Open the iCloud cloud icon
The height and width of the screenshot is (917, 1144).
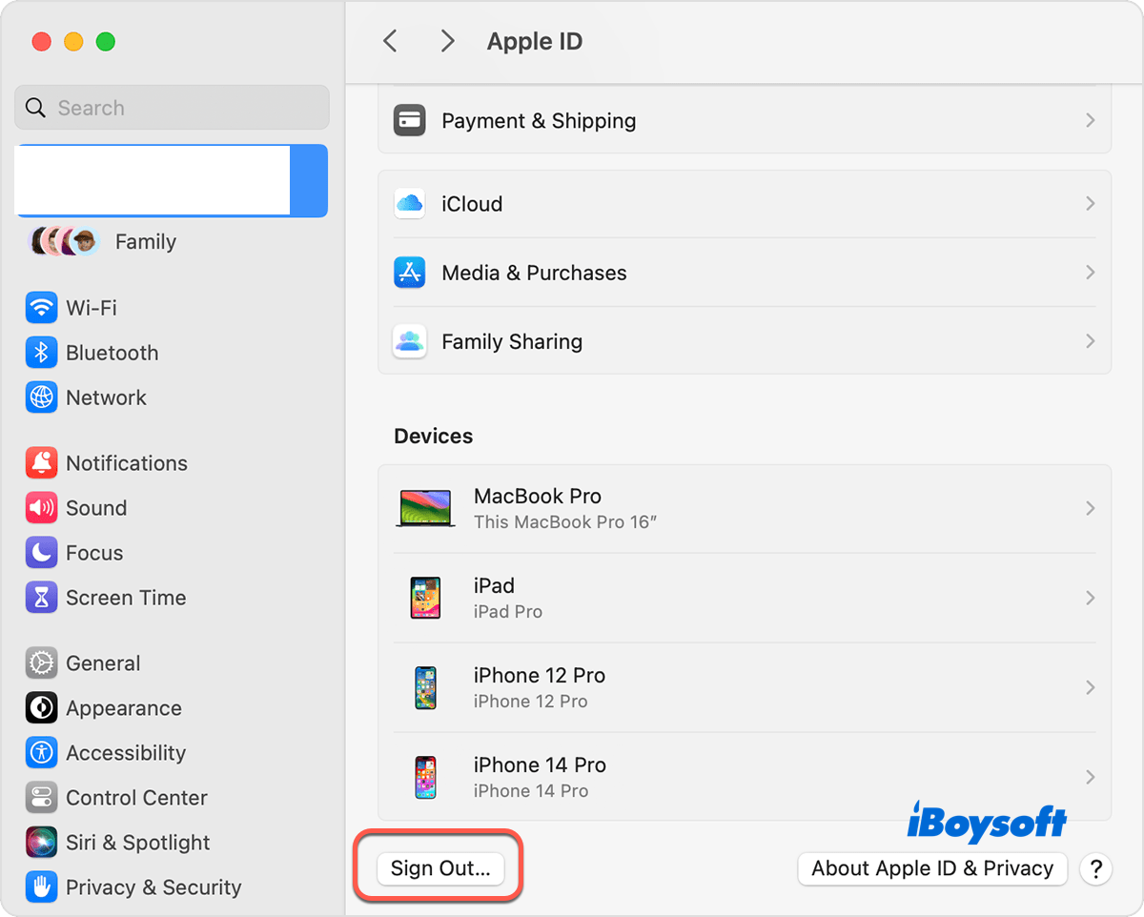coord(409,204)
